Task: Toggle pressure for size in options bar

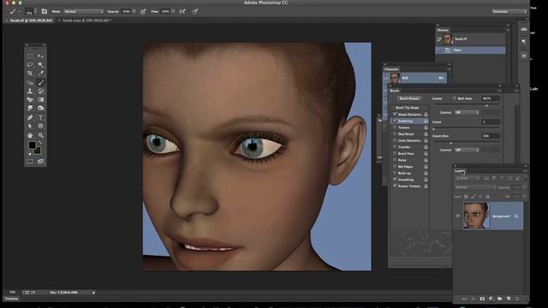Action: coord(195,11)
